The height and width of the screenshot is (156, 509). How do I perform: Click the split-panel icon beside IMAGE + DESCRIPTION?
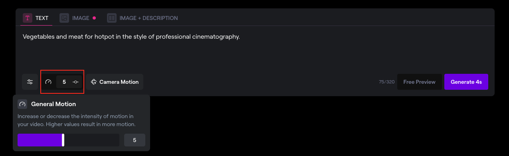(112, 18)
